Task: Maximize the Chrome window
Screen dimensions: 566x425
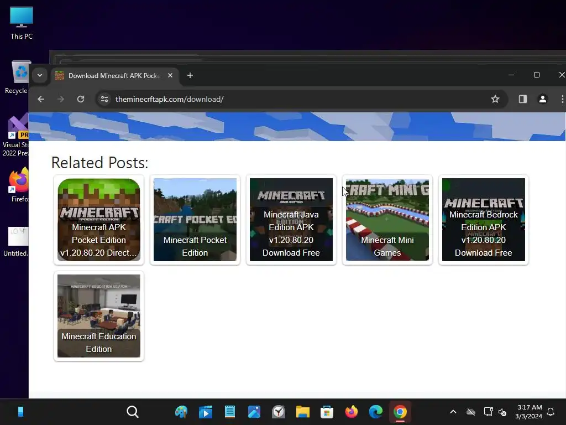Action: (x=536, y=75)
